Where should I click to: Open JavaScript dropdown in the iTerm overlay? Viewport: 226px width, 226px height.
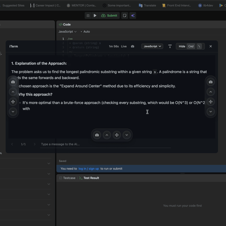pyautogui.click(x=152, y=46)
